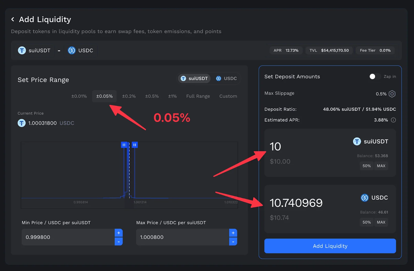414x271 pixels.
Task: Click the USDC deposit amount 10.740969
Action: coord(296,203)
